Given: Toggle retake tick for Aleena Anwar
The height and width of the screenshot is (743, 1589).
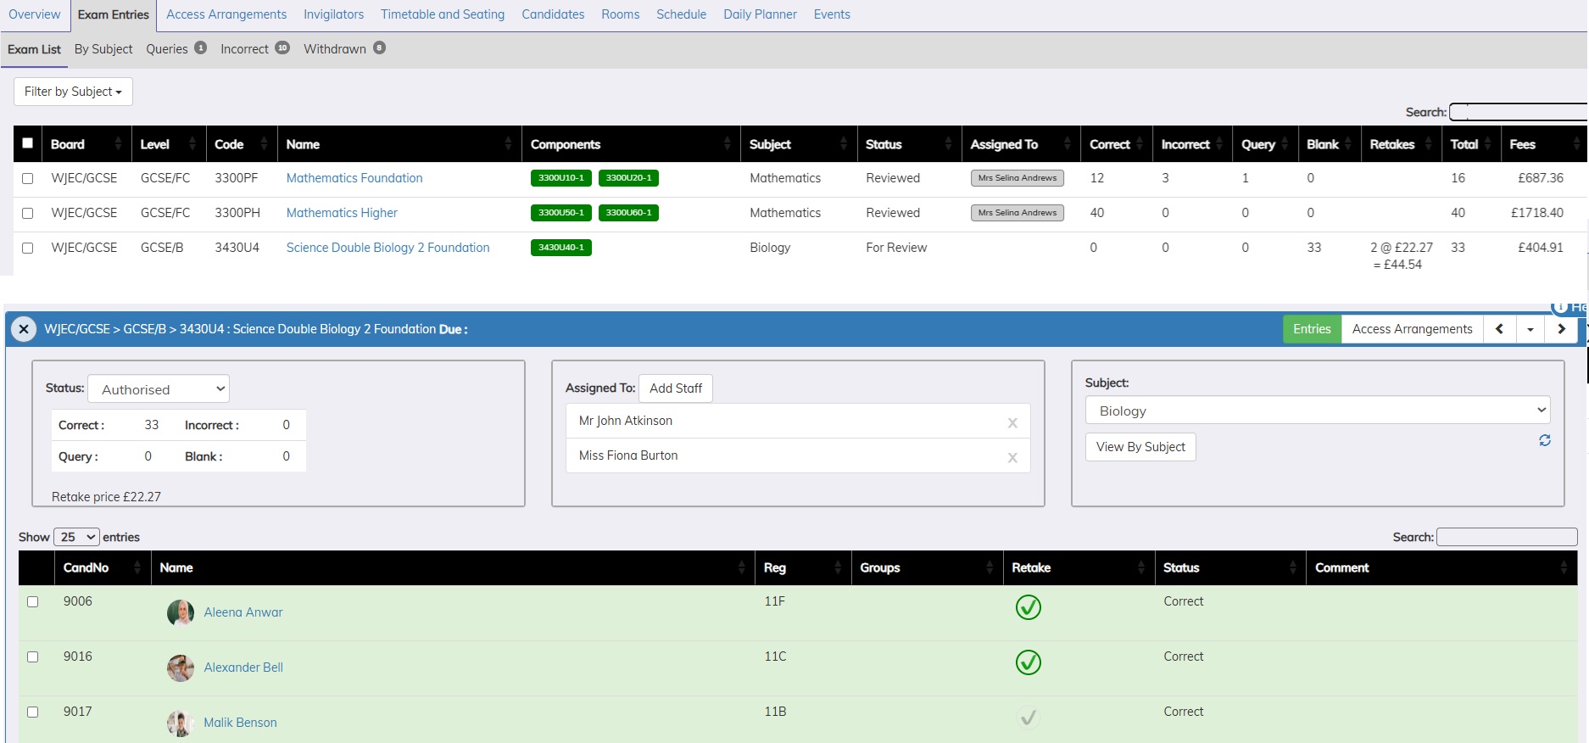Looking at the screenshot, I should point(1028,607).
